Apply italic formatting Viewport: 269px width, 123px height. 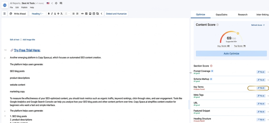click(x=52, y=14)
